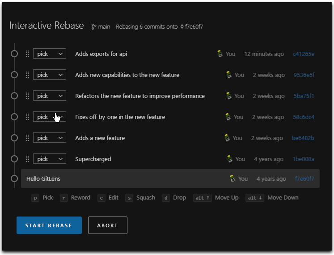Screen dimensions: 334x255
Task: Open pick dropdown for 'Adds new capabilities' commit
Action: pyautogui.click(x=50, y=75)
